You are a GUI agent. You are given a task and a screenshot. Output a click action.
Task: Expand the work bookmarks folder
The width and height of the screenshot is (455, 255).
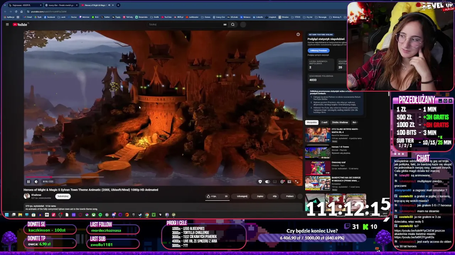61,17
